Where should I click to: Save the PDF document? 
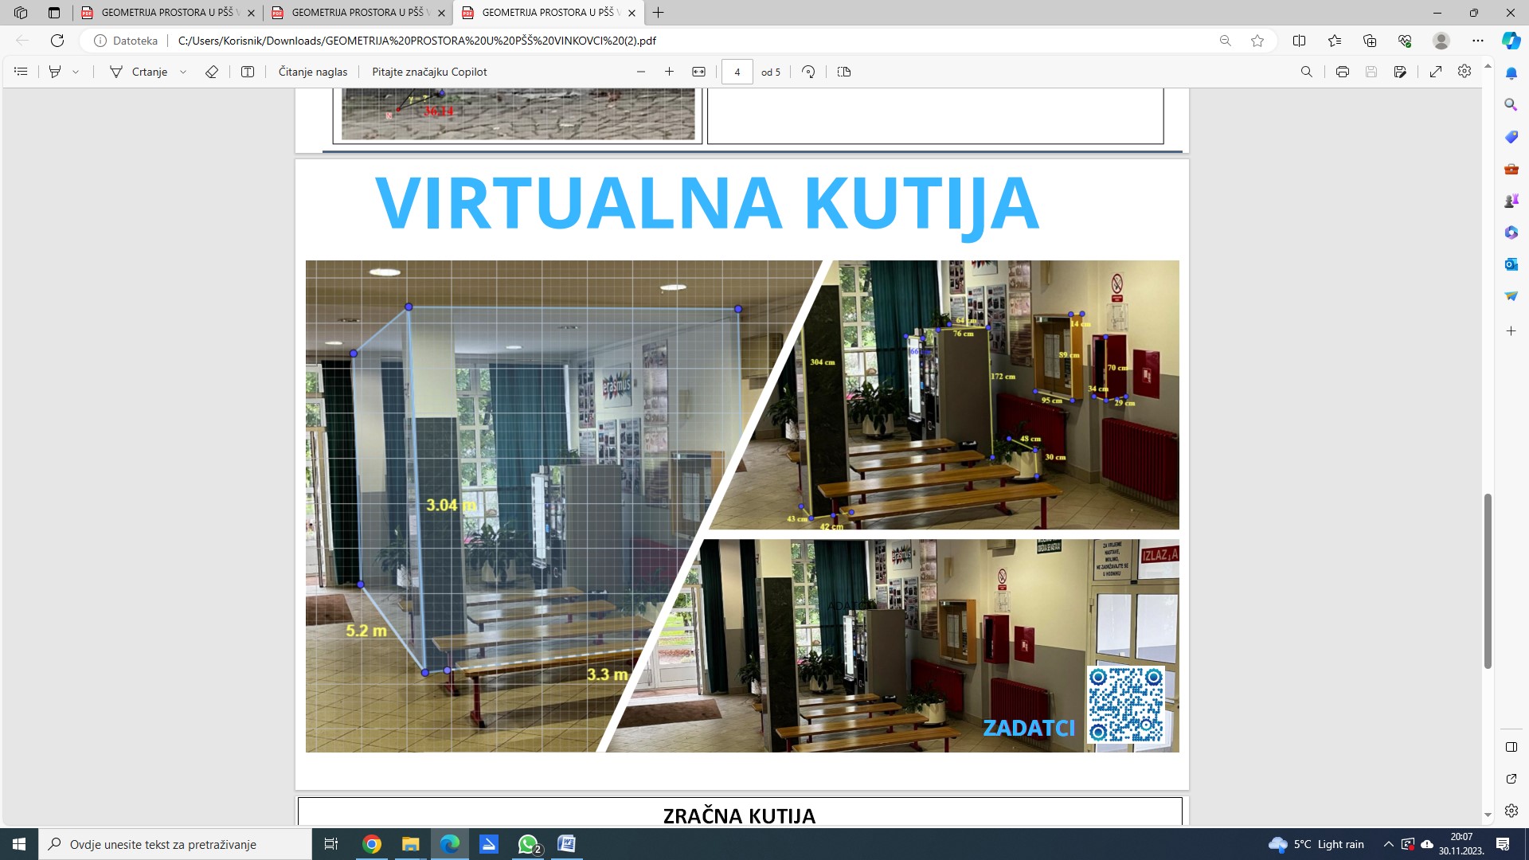[1371, 72]
